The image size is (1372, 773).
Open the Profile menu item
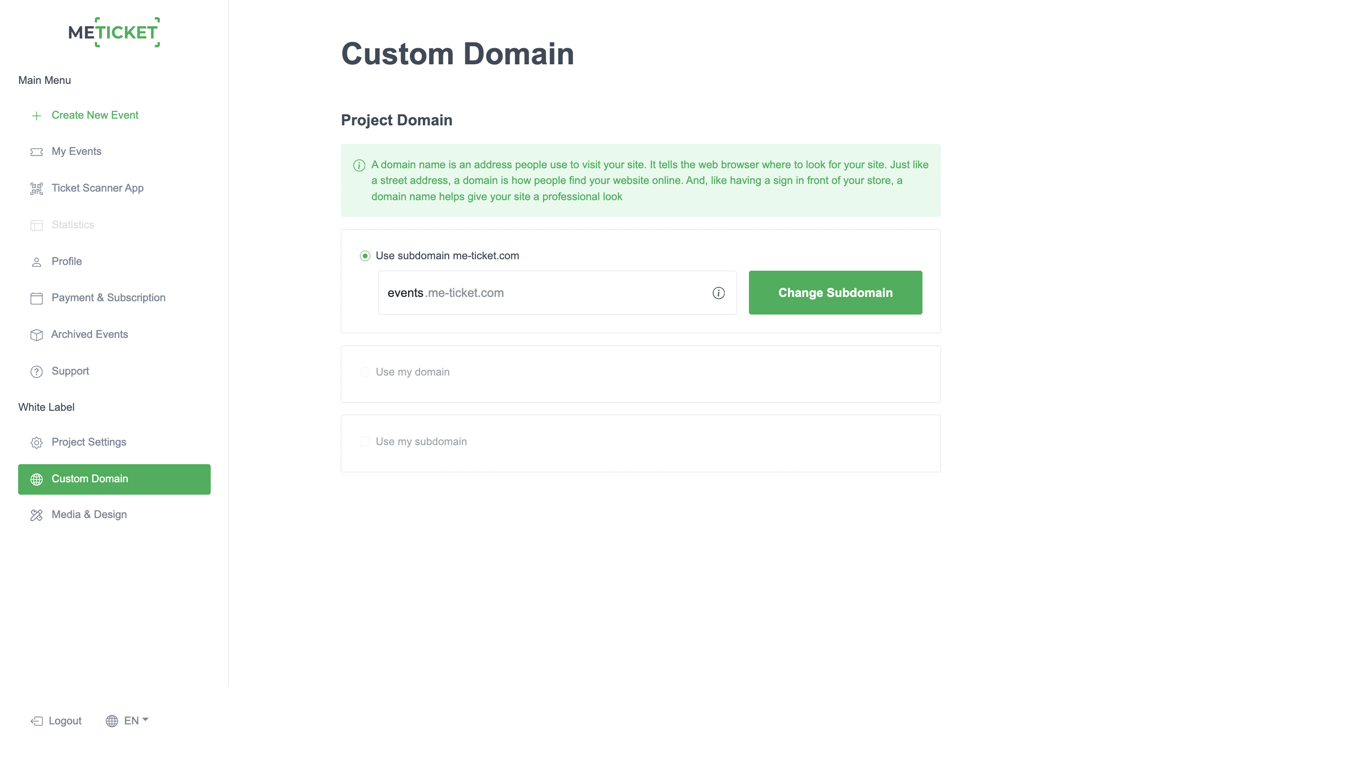pyautogui.click(x=67, y=261)
